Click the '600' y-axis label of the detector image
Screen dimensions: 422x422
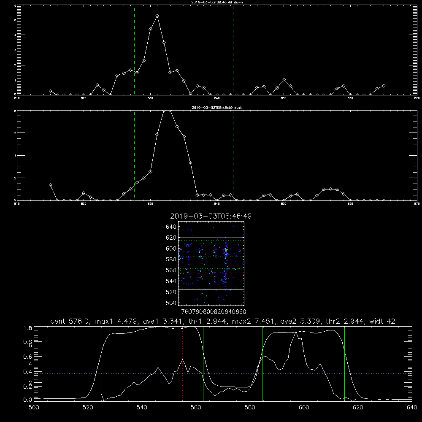click(x=171, y=249)
